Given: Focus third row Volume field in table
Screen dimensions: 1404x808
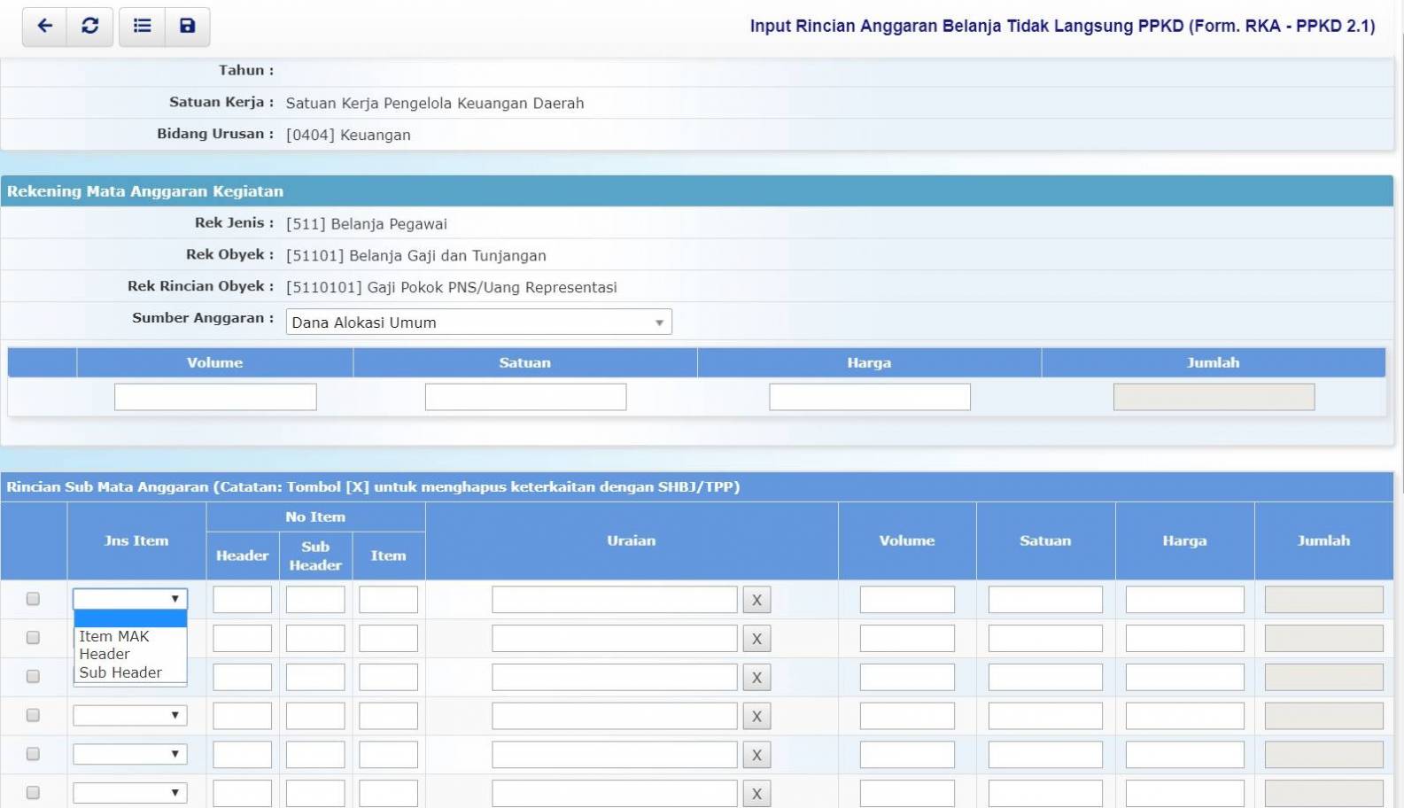Looking at the screenshot, I should pyautogui.click(x=907, y=678).
